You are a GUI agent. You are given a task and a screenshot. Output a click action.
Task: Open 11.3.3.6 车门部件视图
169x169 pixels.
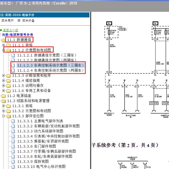(37, 146)
